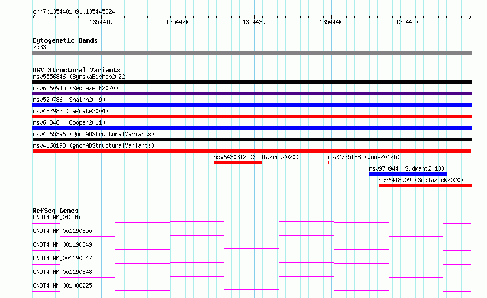Open nsv520786 (Shaikh2009) label

point(69,100)
